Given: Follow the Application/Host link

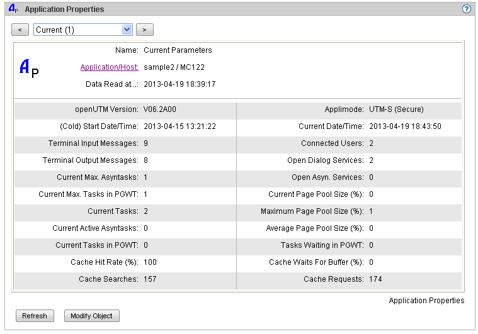Looking at the screenshot, I should [109, 67].
